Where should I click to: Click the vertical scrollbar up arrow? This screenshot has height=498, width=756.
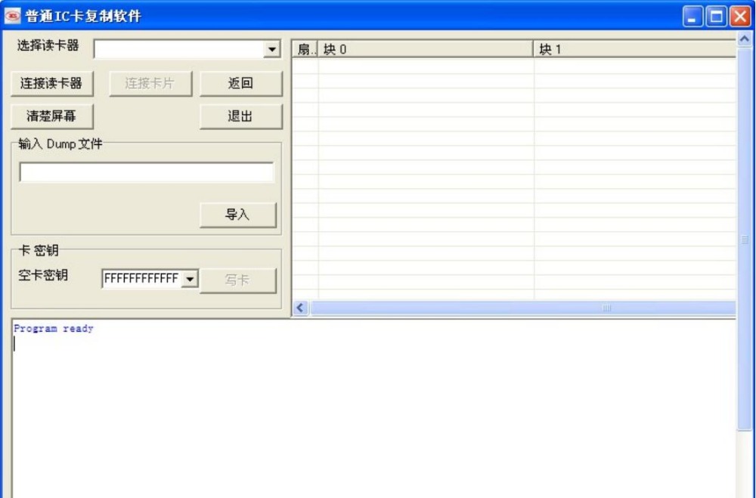coord(745,39)
